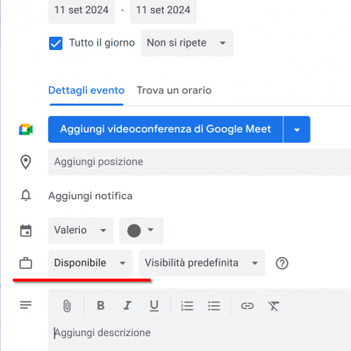
Task: Expand the Disponibile availability dropdown
Action: click(x=90, y=263)
